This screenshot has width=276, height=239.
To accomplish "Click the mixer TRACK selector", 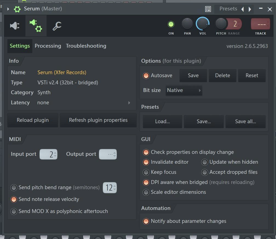I will point(260,24).
